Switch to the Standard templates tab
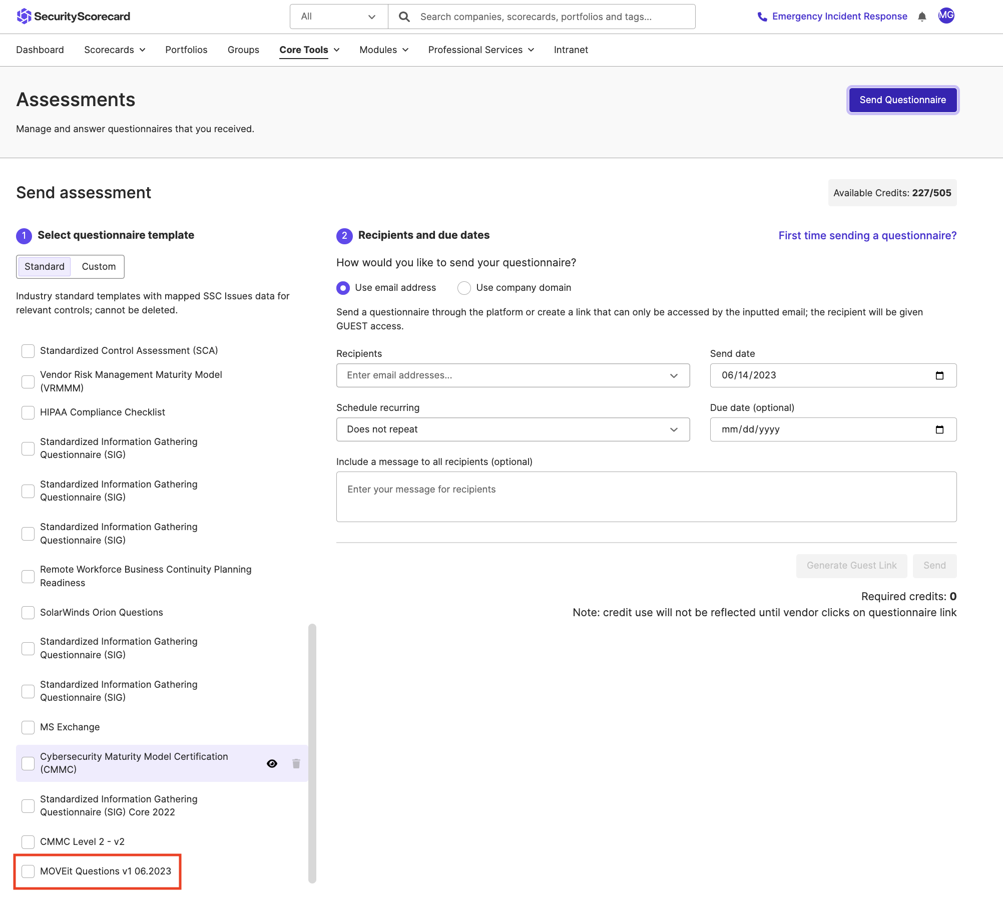The image size is (1003, 900). pyautogui.click(x=45, y=267)
